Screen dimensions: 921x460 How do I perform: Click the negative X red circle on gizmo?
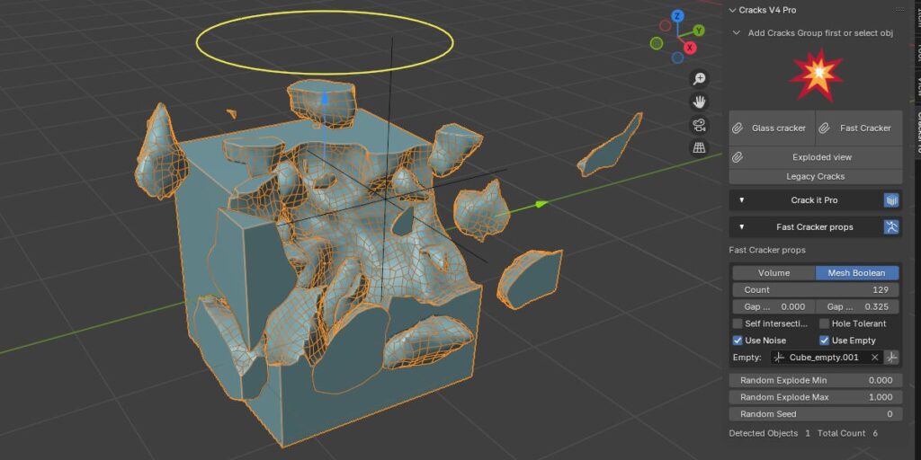(x=666, y=26)
